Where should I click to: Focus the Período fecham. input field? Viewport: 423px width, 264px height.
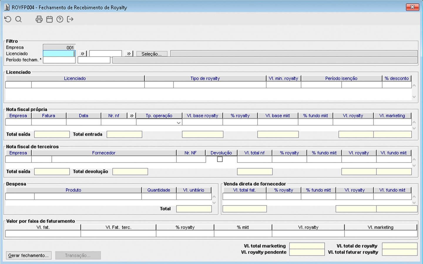click(x=59, y=60)
